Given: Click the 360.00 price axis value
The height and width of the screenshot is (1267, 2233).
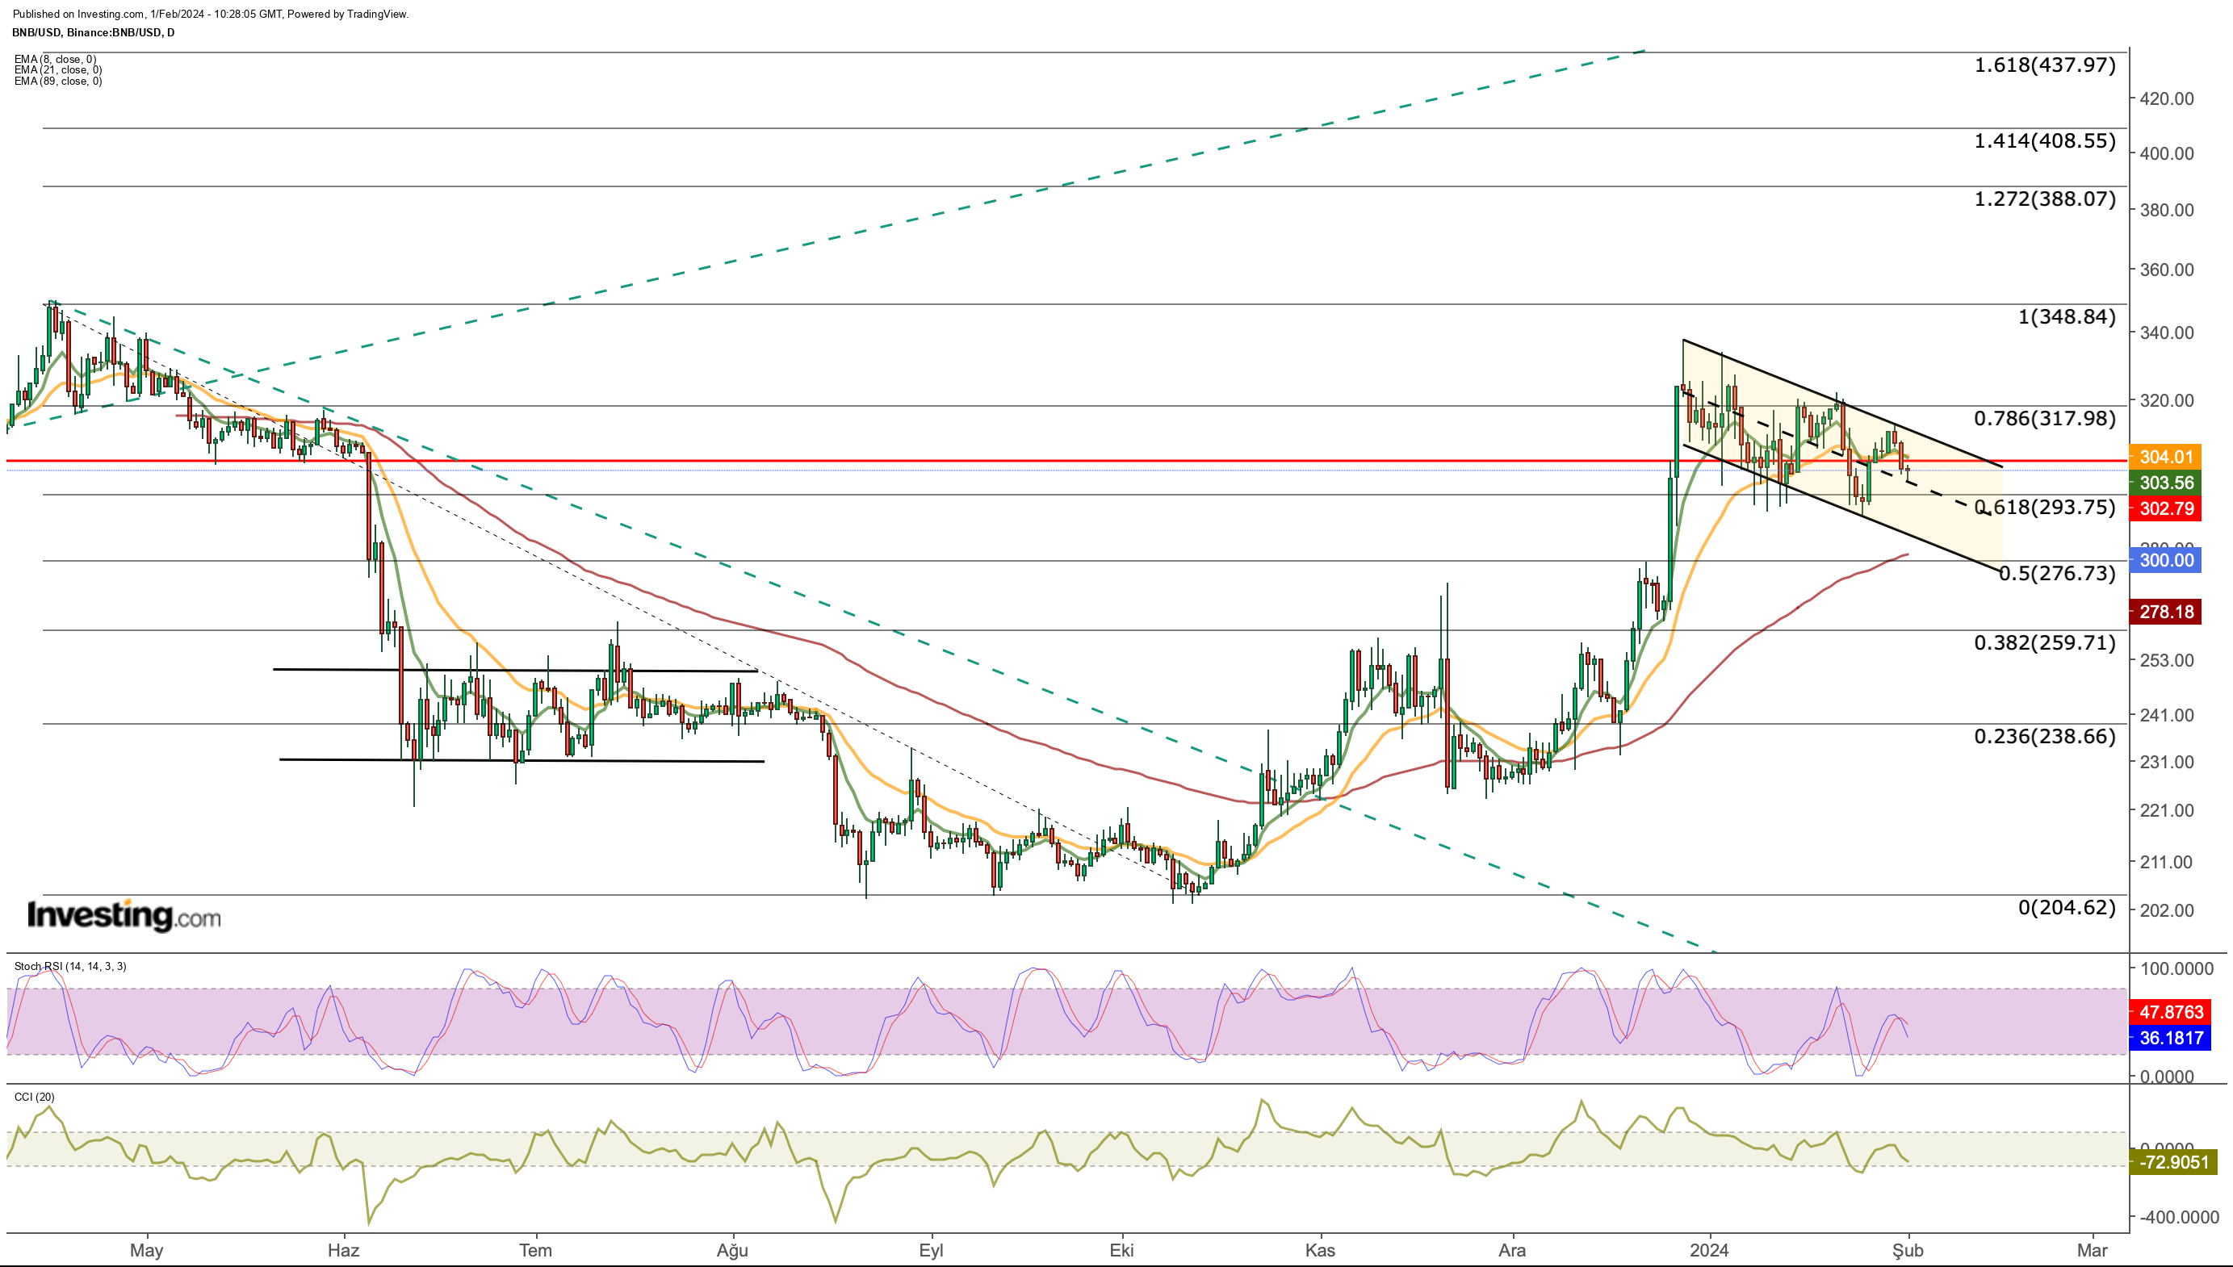Looking at the screenshot, I should pyautogui.click(x=2167, y=270).
